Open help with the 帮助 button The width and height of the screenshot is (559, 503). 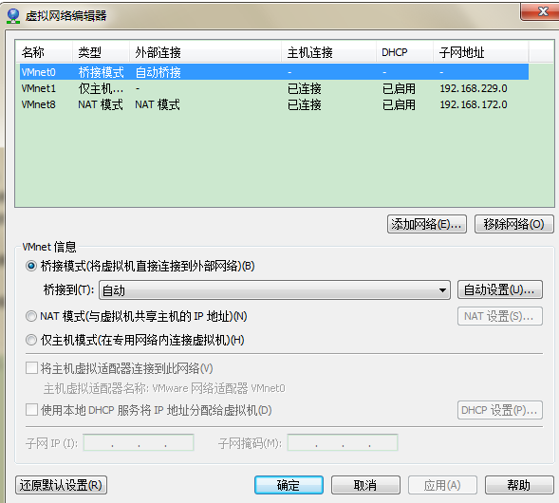[519, 485]
